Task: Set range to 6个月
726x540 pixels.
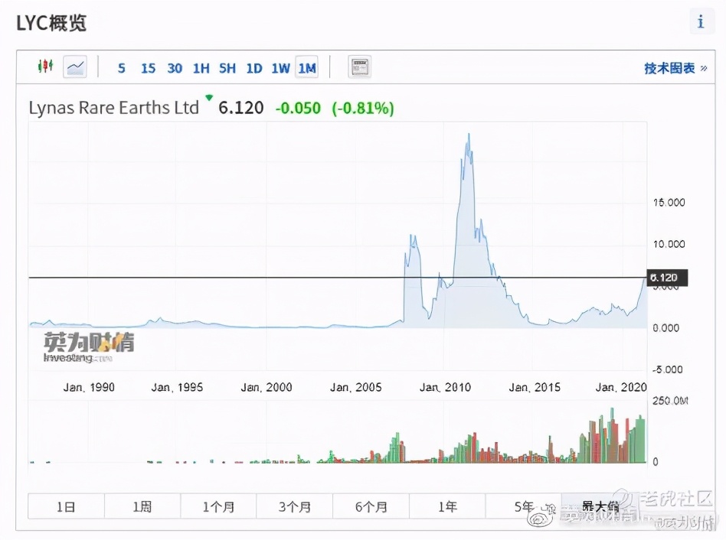Action: tap(371, 506)
